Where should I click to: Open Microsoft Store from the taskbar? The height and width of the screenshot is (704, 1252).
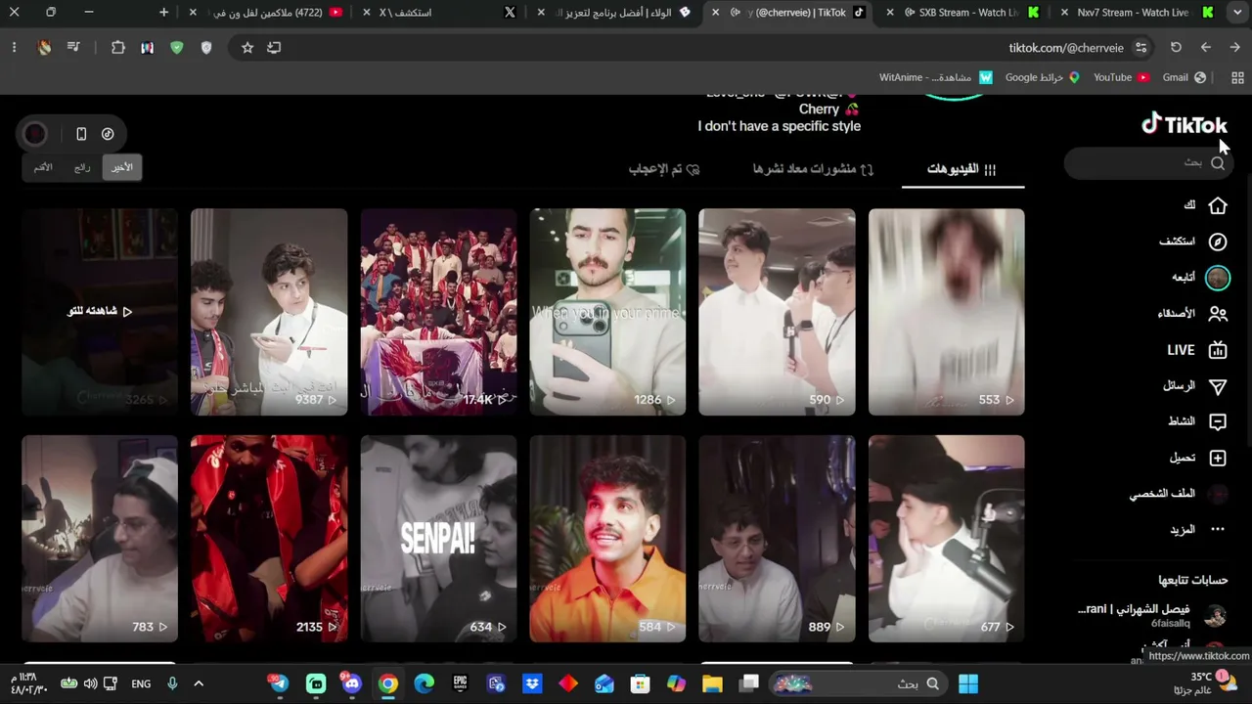[x=640, y=683]
